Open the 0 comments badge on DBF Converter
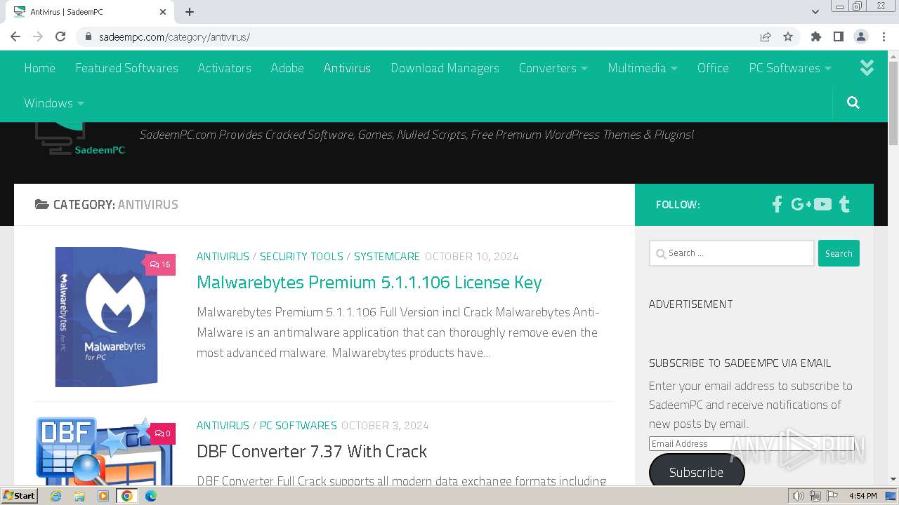 tap(162, 433)
